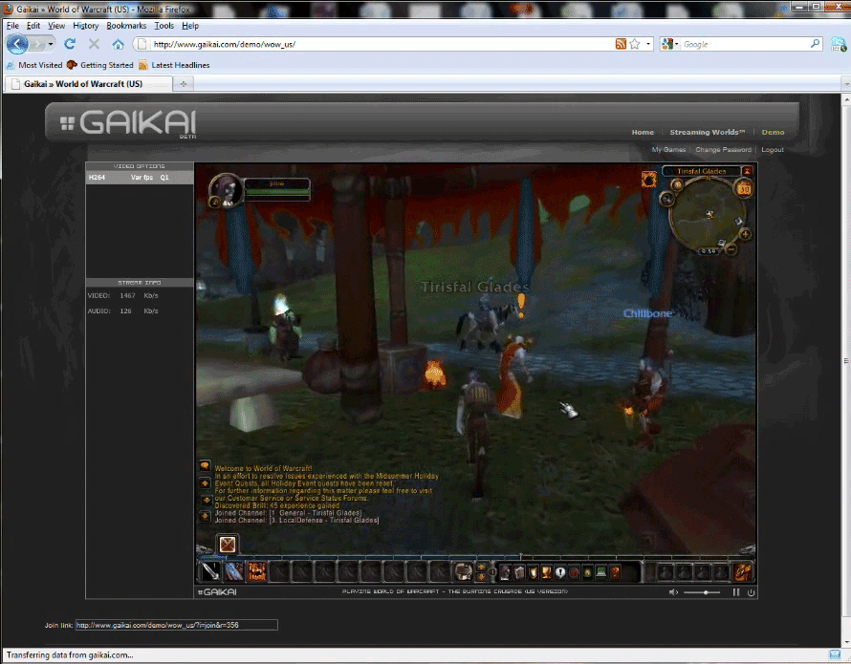This screenshot has width=851, height=664.
Task: Pause the Gaikai game stream
Action: pyautogui.click(x=735, y=592)
